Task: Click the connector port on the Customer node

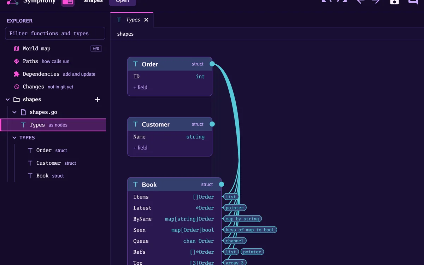Action: (212, 124)
